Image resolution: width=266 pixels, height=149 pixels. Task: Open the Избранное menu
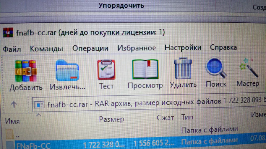click(x=137, y=48)
